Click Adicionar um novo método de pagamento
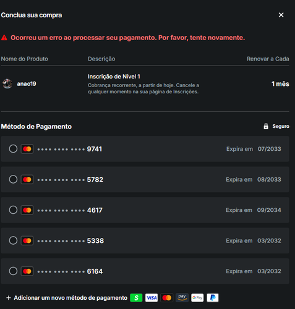Screen dimensions: 295x309 tap(71, 298)
